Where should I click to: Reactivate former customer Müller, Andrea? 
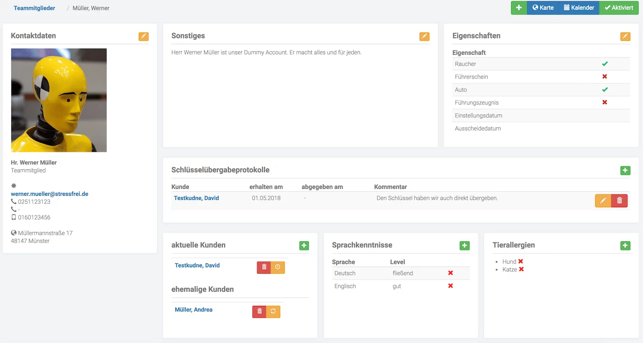click(273, 311)
